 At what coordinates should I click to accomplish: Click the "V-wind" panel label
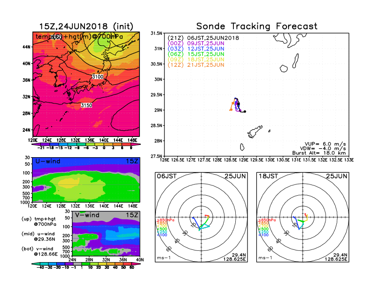[87, 215]
